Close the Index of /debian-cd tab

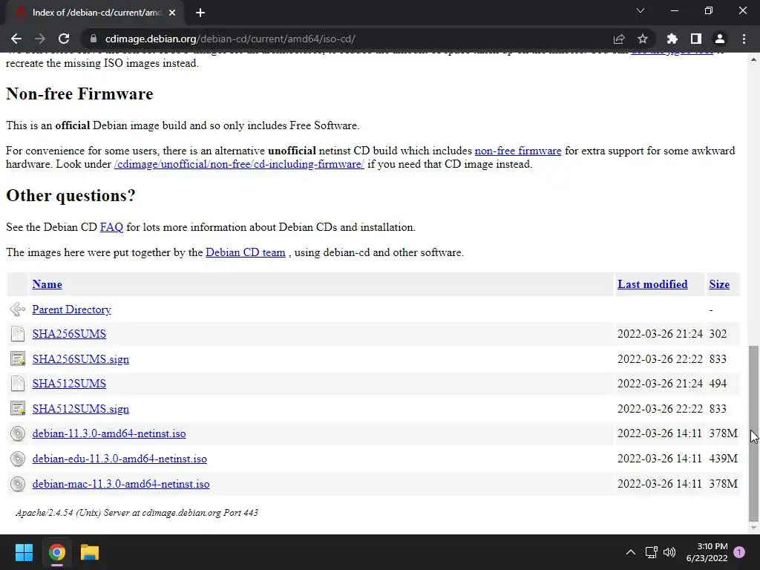[172, 13]
